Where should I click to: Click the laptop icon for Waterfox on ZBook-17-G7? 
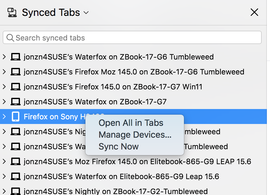click(16, 102)
